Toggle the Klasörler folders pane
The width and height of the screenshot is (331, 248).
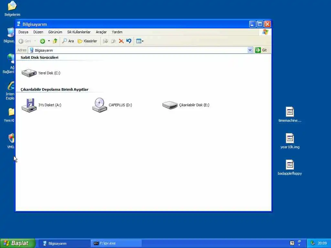(x=87, y=41)
